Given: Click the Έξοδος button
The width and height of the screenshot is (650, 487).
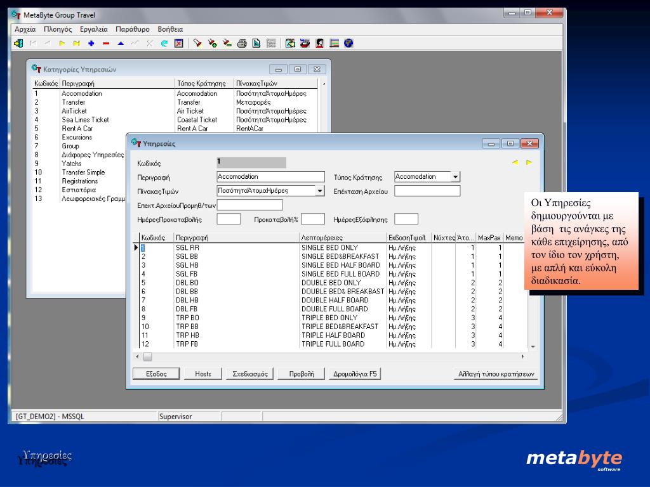Looking at the screenshot, I should 156,373.
